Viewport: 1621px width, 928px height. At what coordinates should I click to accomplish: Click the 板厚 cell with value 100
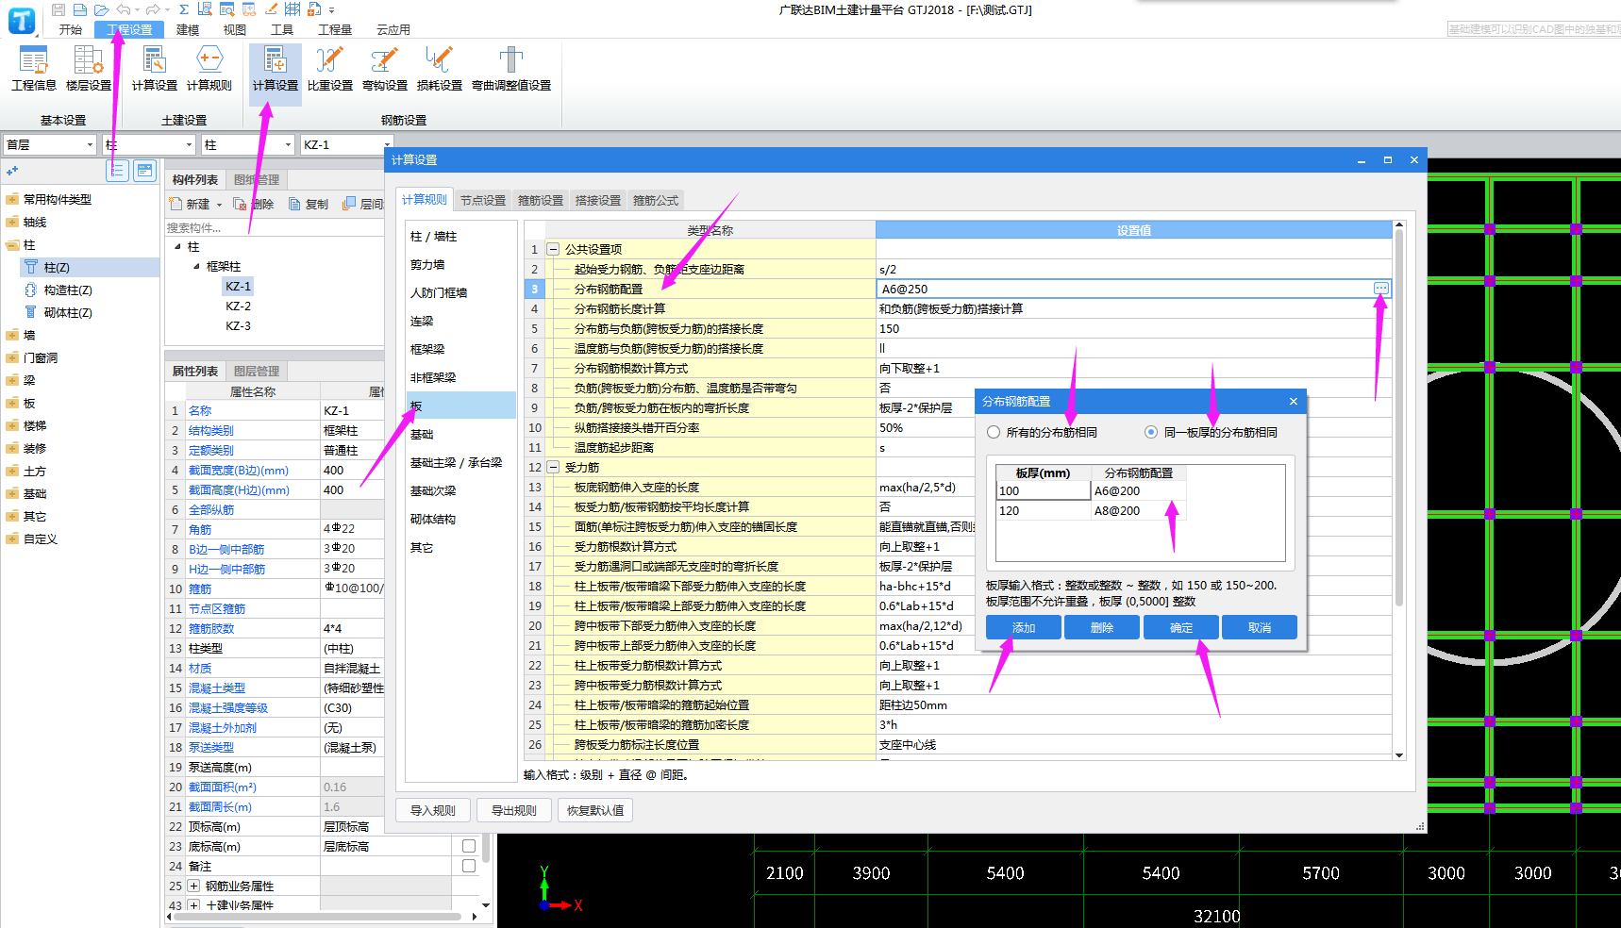coord(1044,490)
